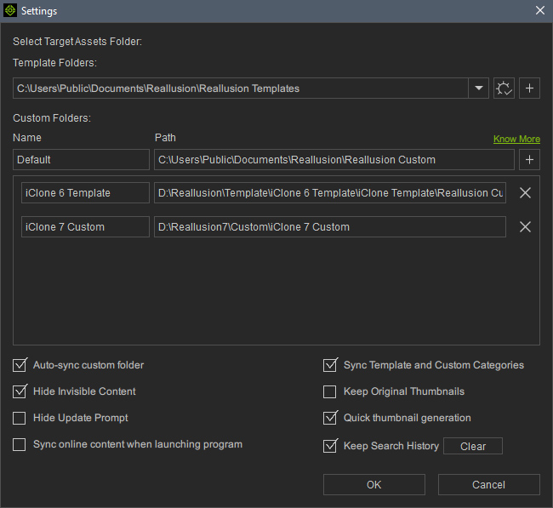Remove the iClone 6 Template custom folder
Image resolution: width=553 pixels, height=508 pixels.
(x=525, y=192)
